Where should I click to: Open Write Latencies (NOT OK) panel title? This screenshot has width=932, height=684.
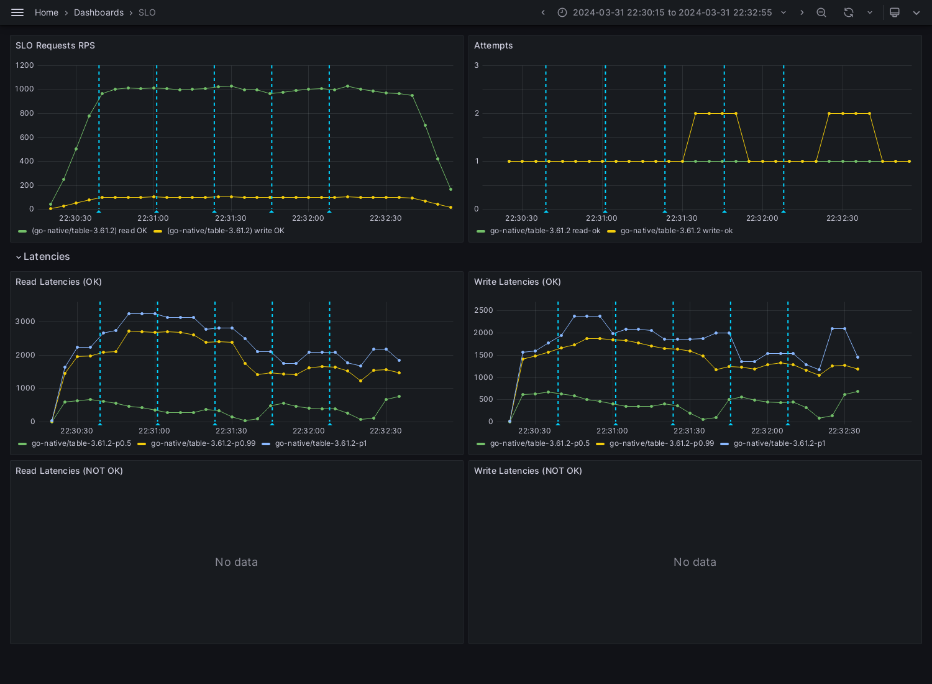528,471
